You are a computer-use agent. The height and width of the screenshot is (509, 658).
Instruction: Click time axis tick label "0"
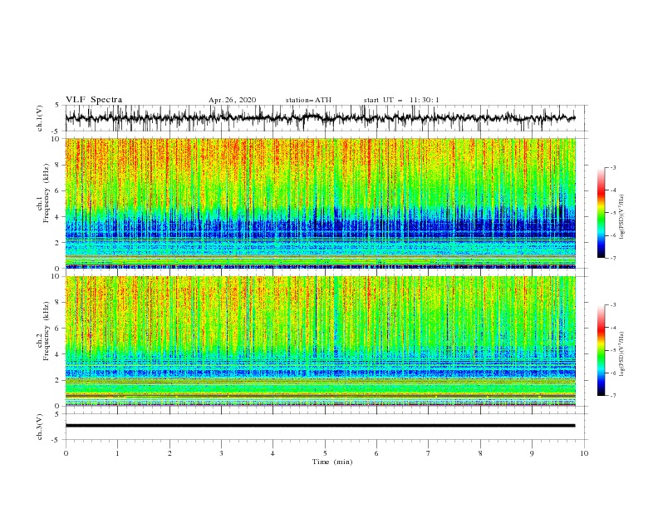click(x=66, y=453)
